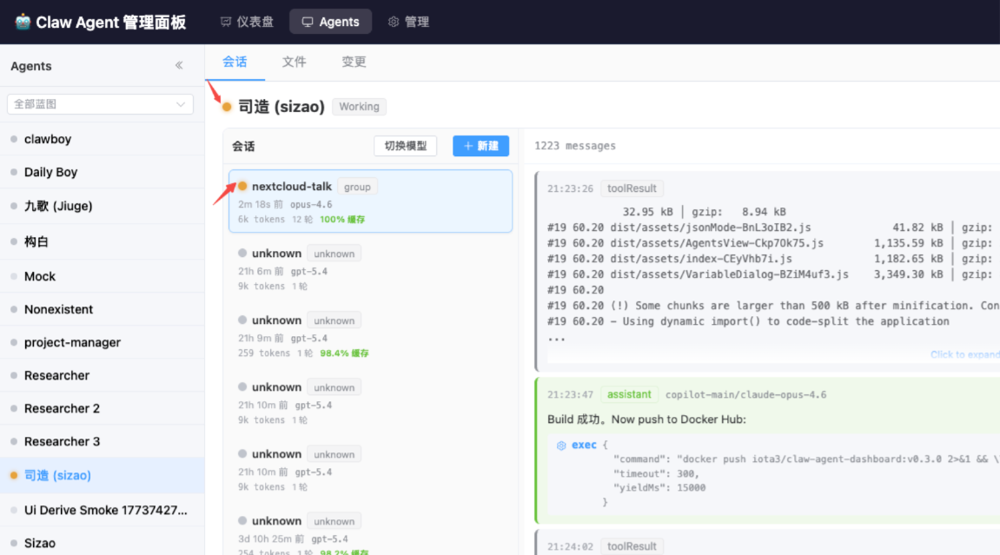Select project-manager agent

click(x=102, y=342)
